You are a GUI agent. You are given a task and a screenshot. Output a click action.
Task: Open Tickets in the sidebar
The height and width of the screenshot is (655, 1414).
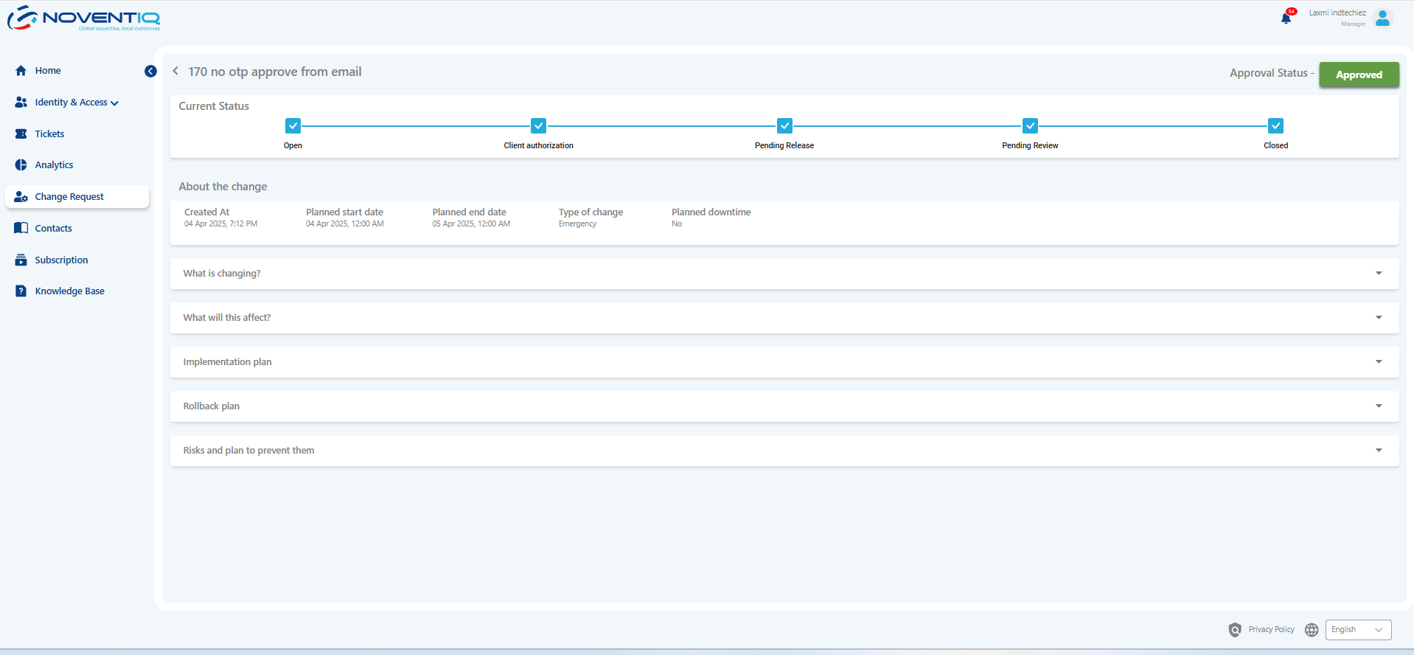49,134
